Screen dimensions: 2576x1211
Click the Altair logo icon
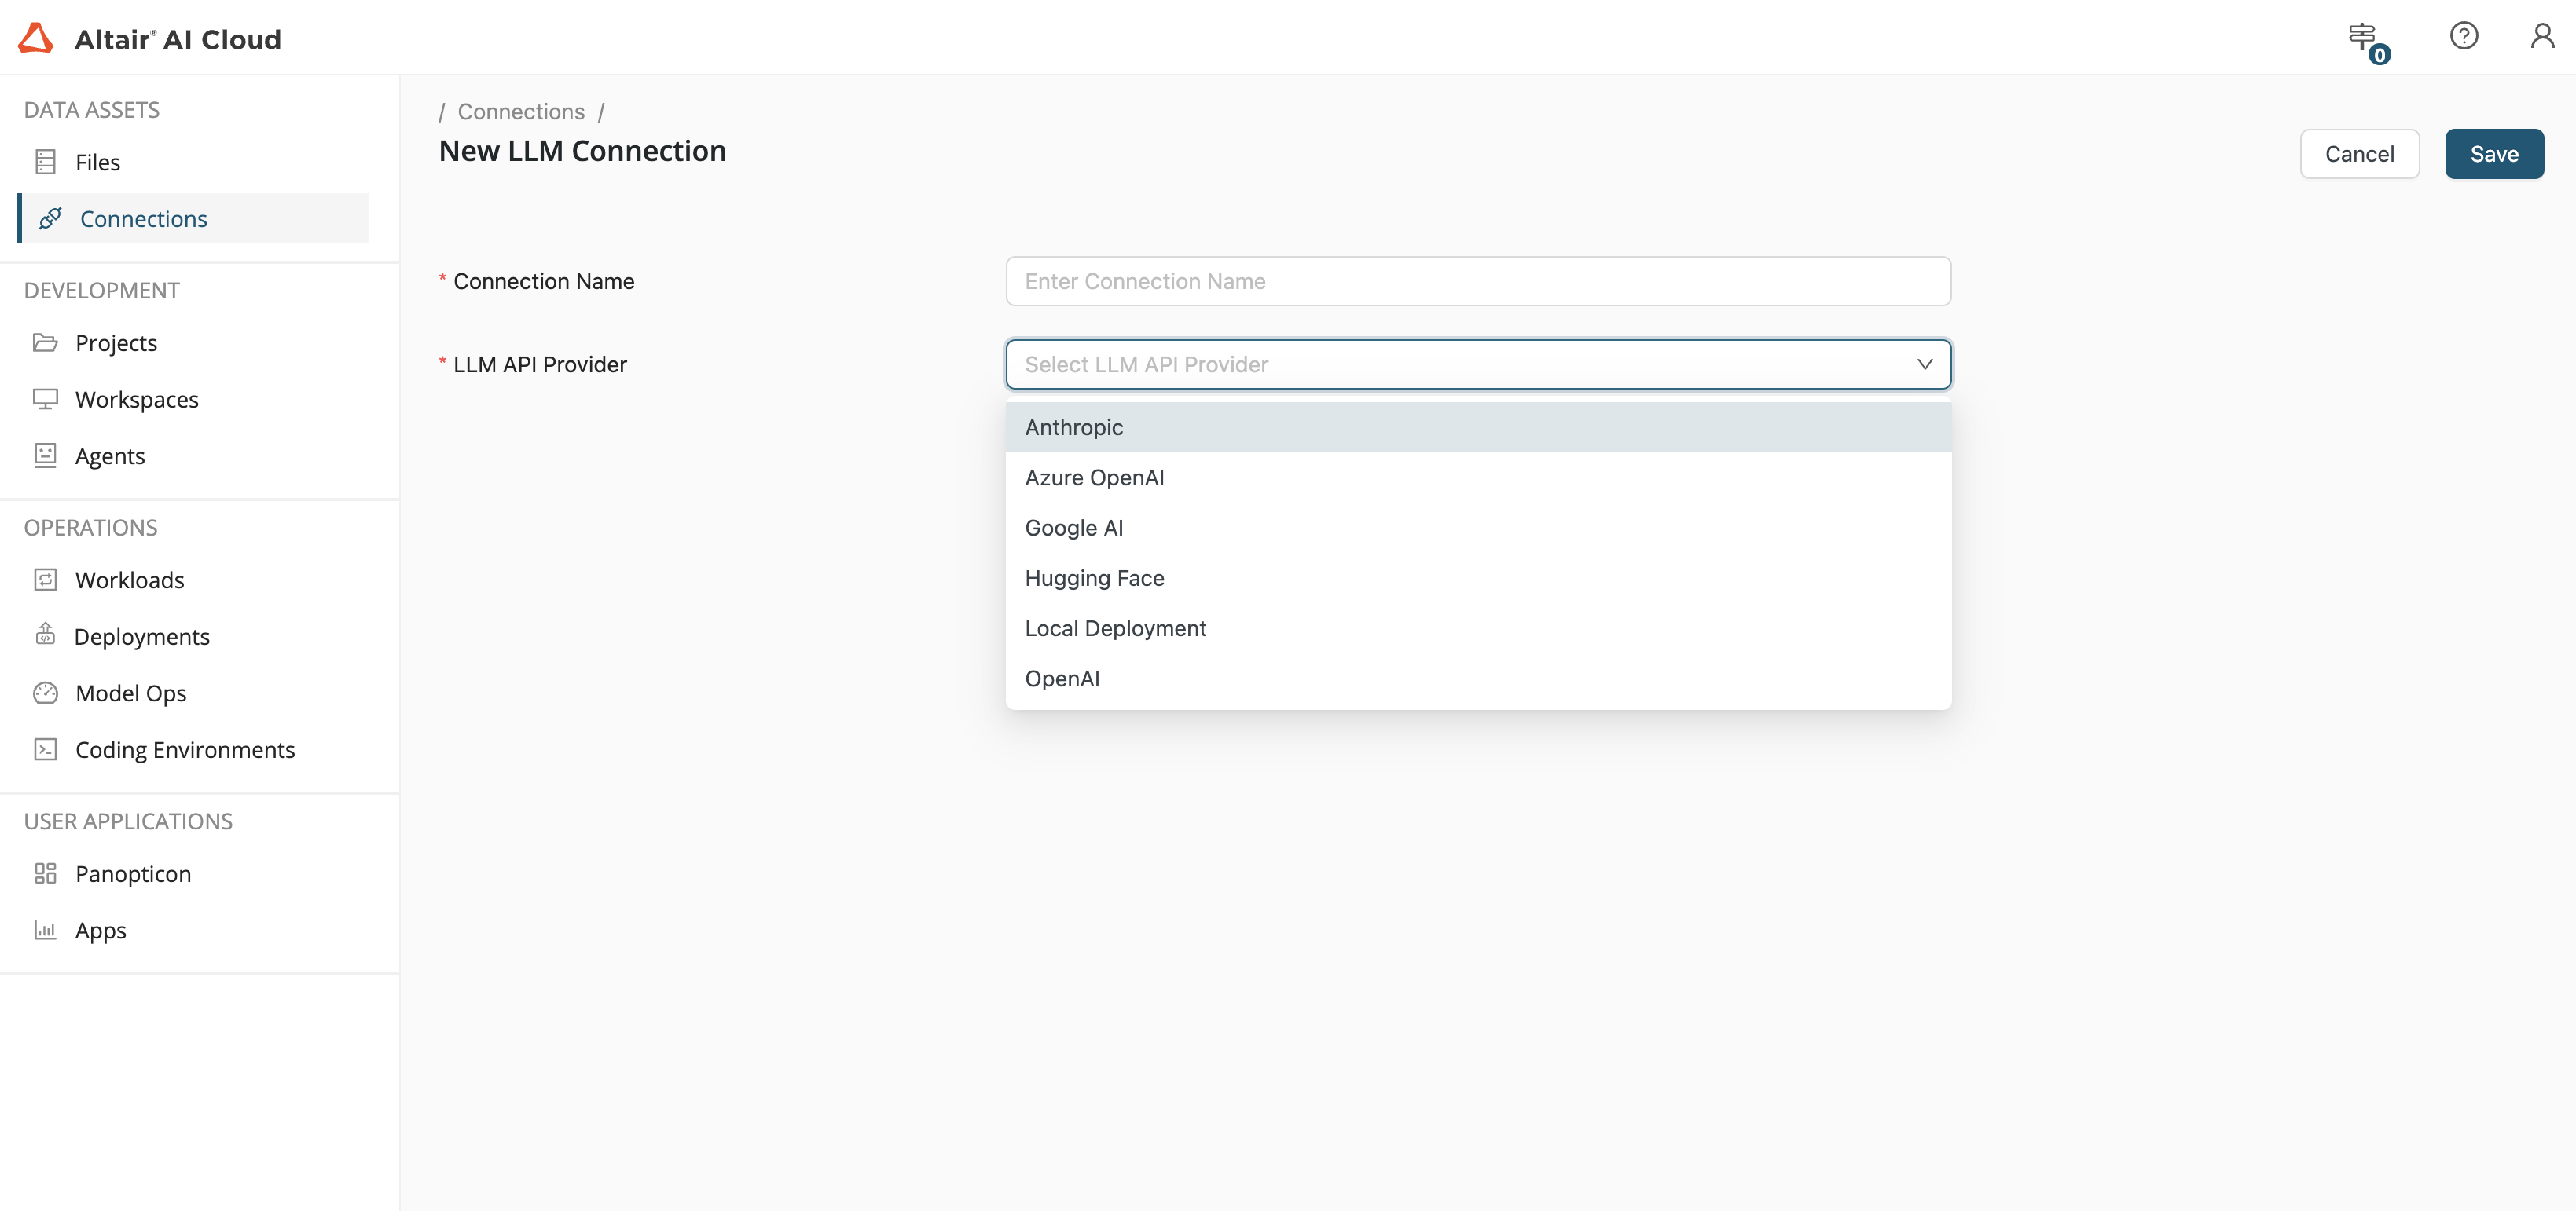[36, 38]
